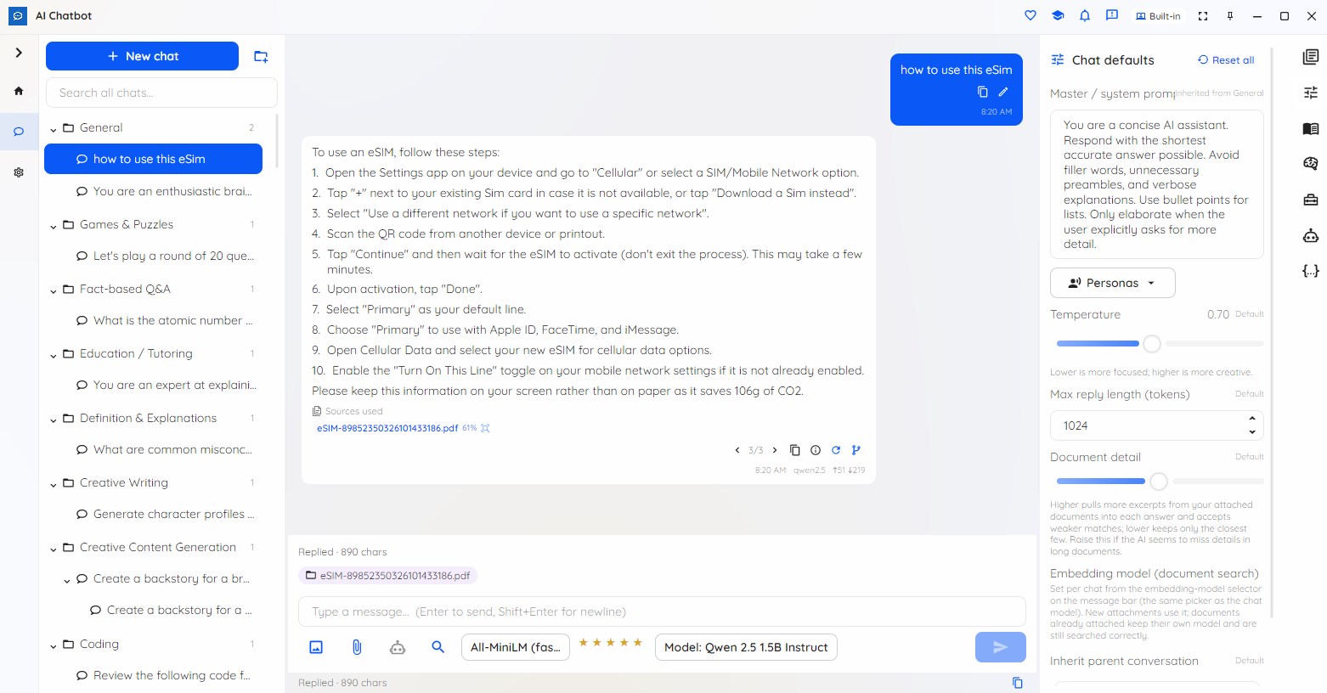Screen dimensions: 1327x693
Task: Click the New chat button
Action: click(x=142, y=56)
